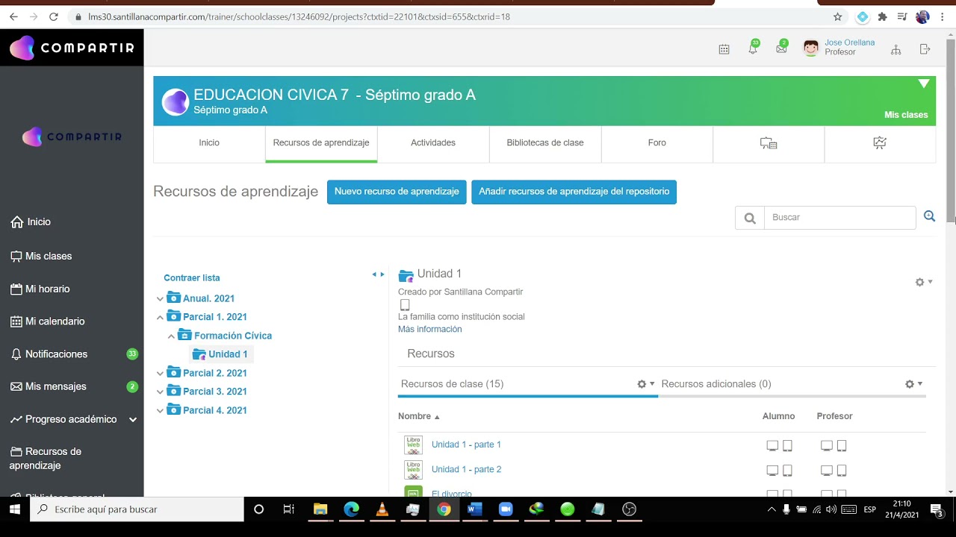Click the logout icon in header
Screen dimensions: 956x537
coord(925,49)
